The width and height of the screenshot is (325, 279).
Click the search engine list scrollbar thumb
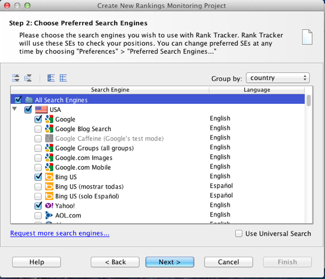coord(309,101)
